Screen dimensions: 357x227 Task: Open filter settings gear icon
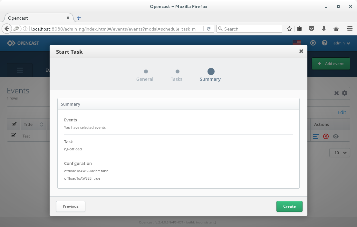click(x=344, y=93)
